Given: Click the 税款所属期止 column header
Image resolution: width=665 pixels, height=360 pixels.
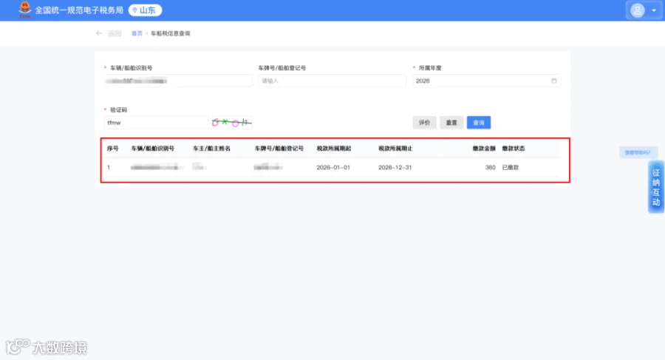Looking at the screenshot, I should click(395, 149).
